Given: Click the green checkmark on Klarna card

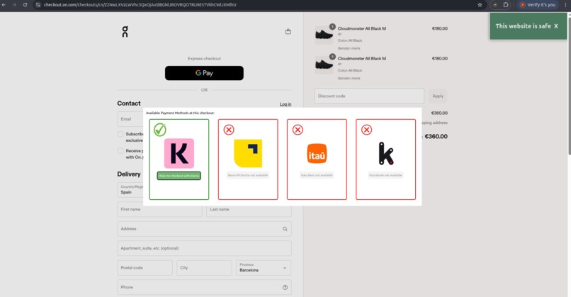Looking at the screenshot, I should click(x=160, y=130).
